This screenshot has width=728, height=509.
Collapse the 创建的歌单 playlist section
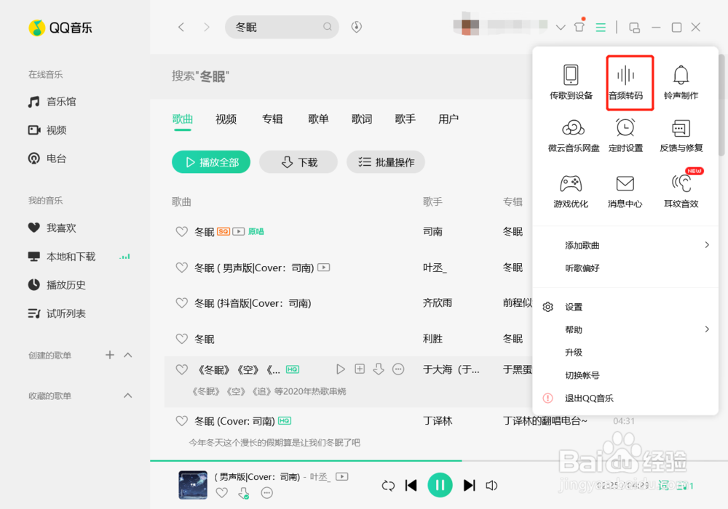(129, 355)
